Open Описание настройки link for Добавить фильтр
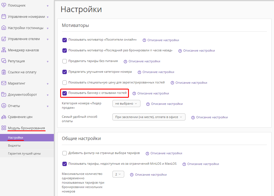Viewport: 274px width, 196px height. coord(166,153)
